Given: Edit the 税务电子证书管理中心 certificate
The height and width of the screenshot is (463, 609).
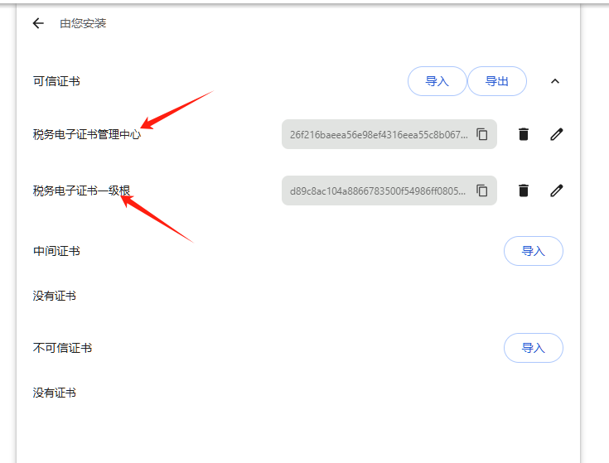Looking at the screenshot, I should [x=557, y=134].
